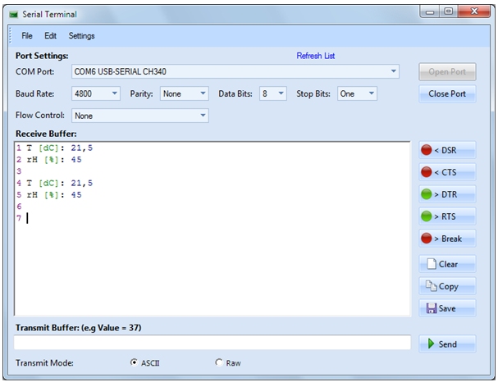Select Raw transmit mode
Screen dimensions: 498x382
pos(218,362)
